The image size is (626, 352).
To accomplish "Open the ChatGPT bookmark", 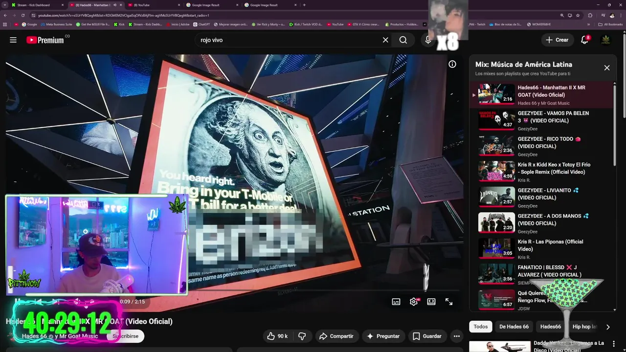I will coord(201,24).
